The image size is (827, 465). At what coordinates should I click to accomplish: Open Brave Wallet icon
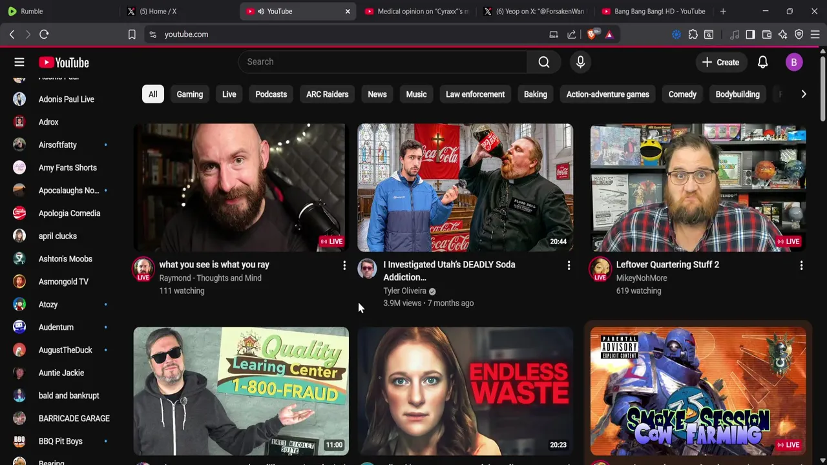[x=767, y=34]
